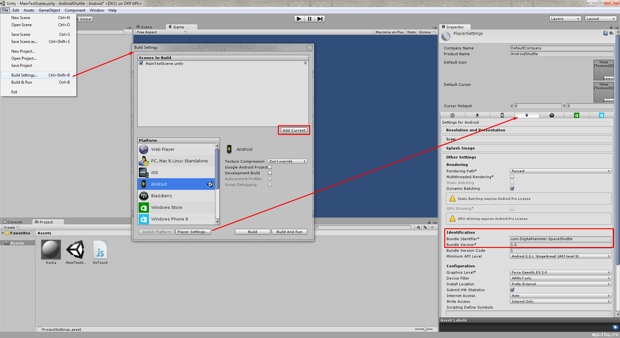Click the Pause button in the toolbar
This screenshot has height=338, width=620.
coord(310,19)
